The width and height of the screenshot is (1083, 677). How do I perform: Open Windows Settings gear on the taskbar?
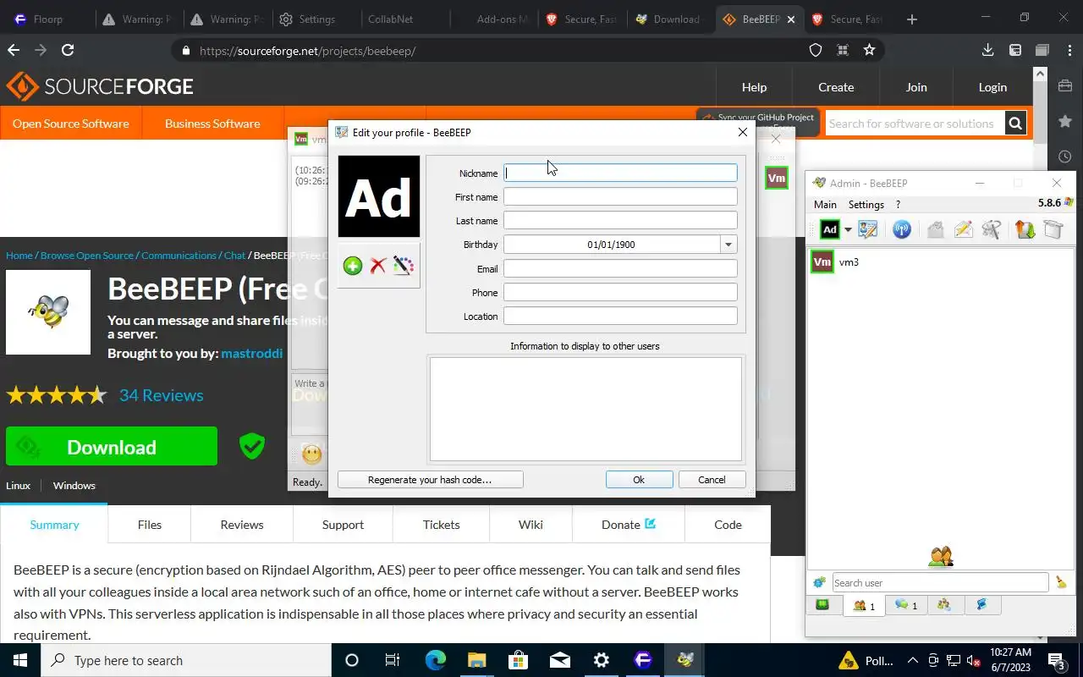602,660
